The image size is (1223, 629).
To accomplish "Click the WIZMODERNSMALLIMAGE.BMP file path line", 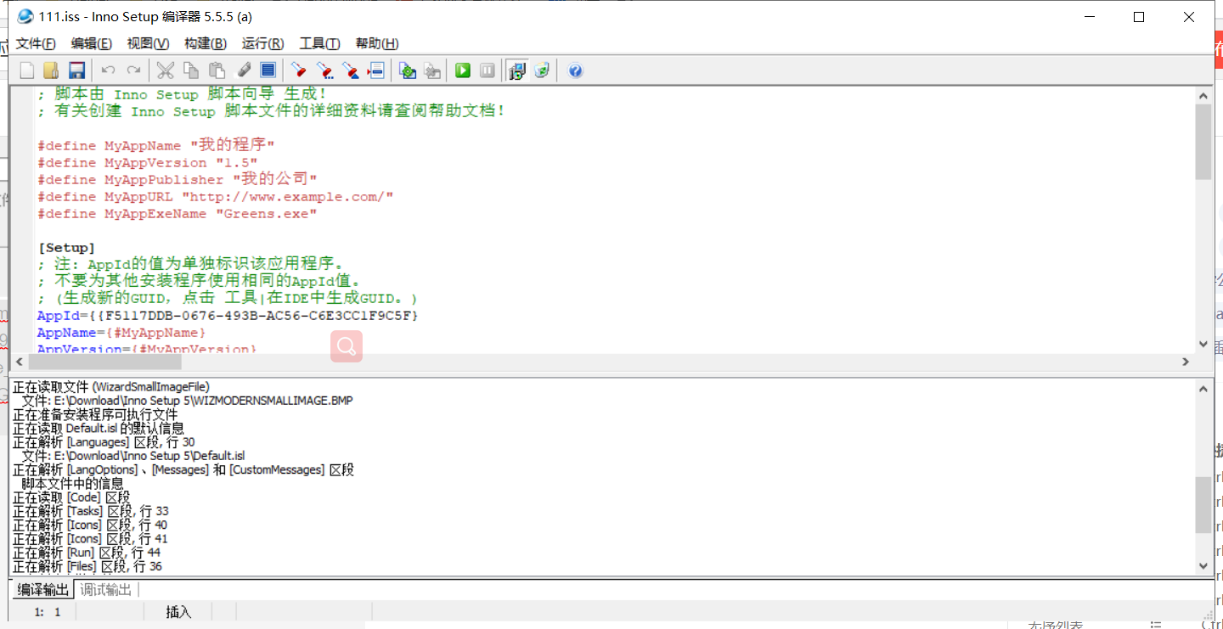I will (187, 401).
